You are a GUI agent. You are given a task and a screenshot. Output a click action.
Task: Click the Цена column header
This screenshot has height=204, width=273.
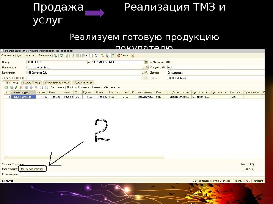point(55,93)
